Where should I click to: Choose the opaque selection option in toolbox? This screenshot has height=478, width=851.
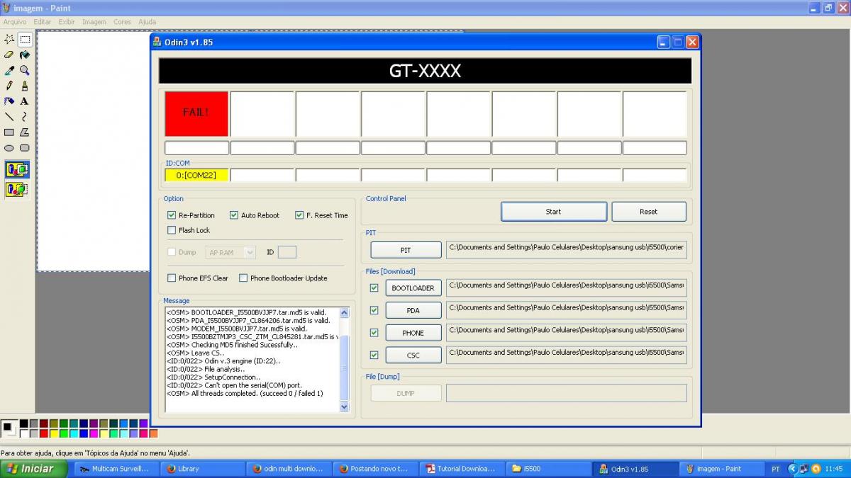coord(17,169)
